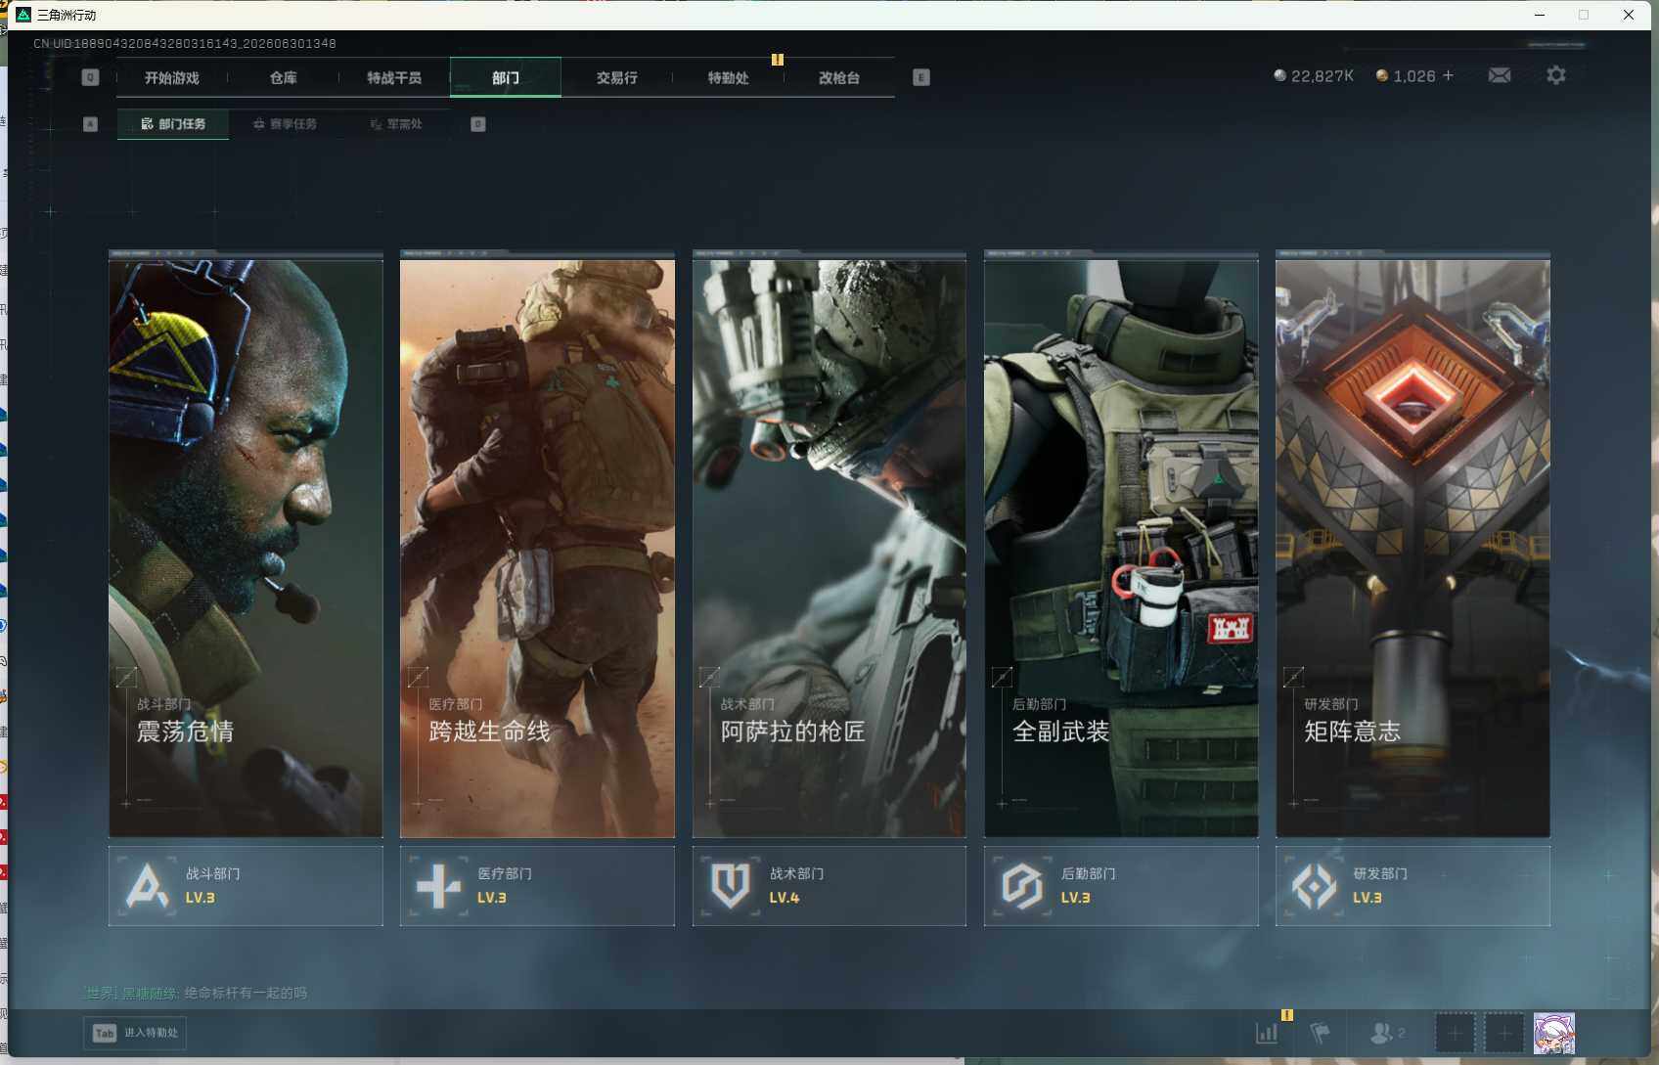
Task: Open the 开始游戏 tab
Action: pyautogui.click(x=172, y=77)
